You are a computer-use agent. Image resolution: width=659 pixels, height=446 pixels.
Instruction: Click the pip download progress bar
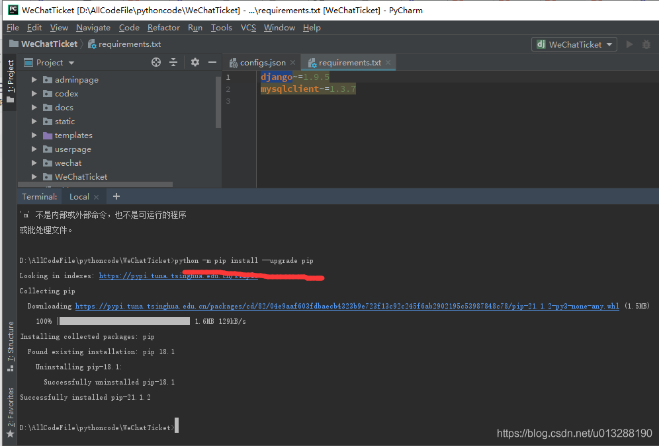[124, 321]
